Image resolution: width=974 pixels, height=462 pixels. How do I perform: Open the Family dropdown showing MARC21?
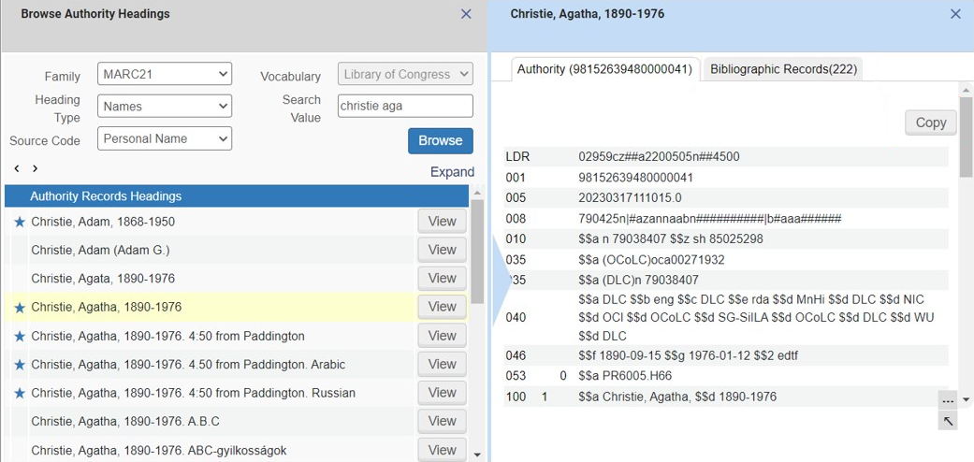(x=165, y=74)
